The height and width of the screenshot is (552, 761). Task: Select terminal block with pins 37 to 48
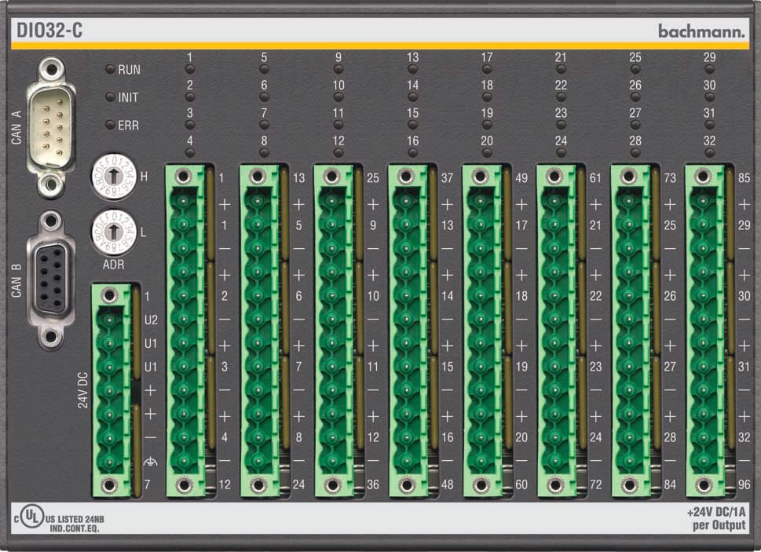408,331
